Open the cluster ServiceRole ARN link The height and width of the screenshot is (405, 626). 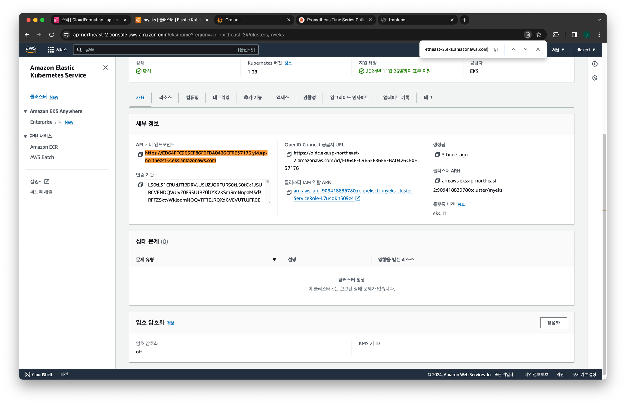(x=354, y=195)
